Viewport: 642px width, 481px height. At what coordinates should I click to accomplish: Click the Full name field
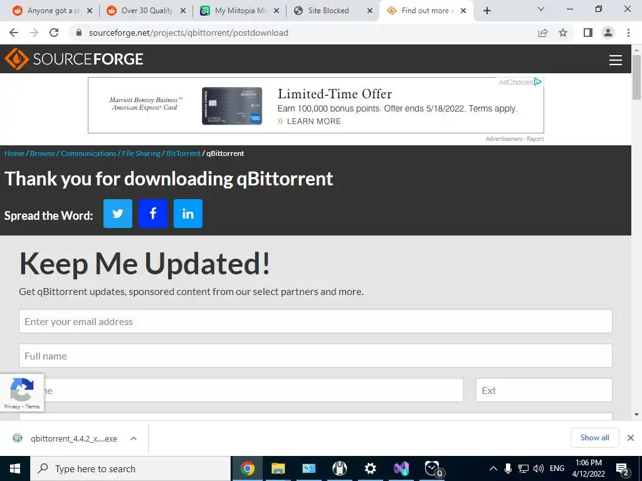[316, 356]
